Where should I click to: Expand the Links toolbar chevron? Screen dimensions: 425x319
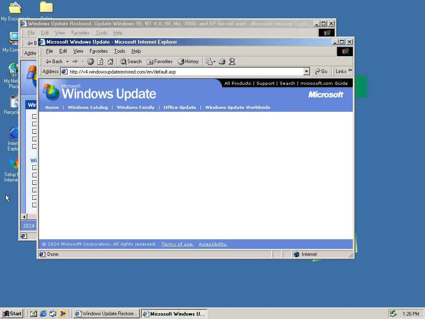pos(350,71)
